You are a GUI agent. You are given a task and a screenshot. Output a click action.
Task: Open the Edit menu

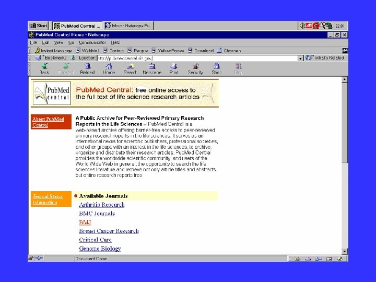45,42
